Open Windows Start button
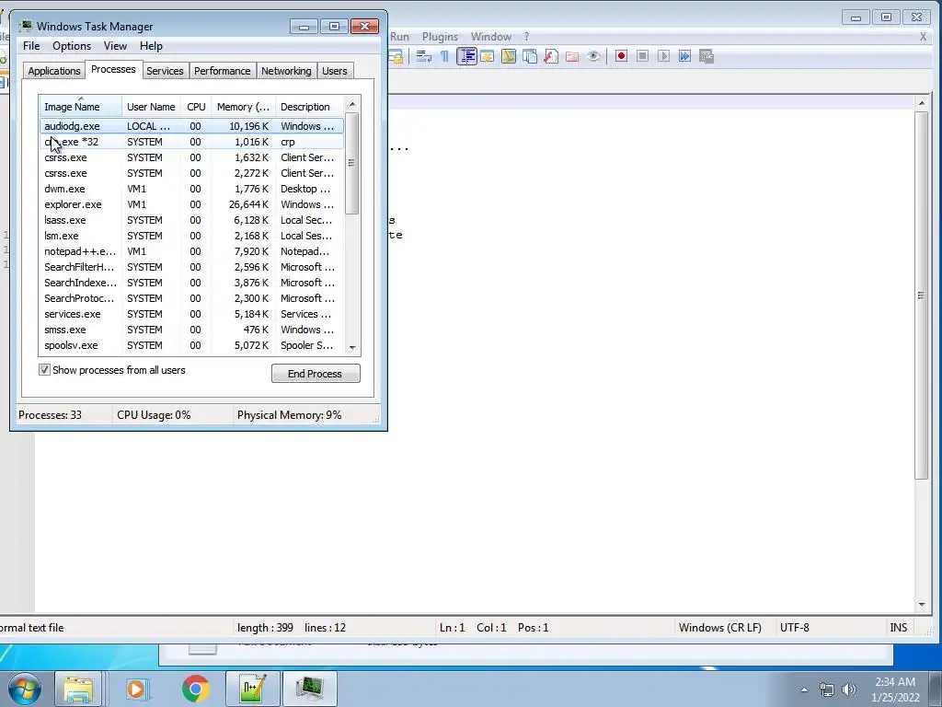 coord(24,689)
